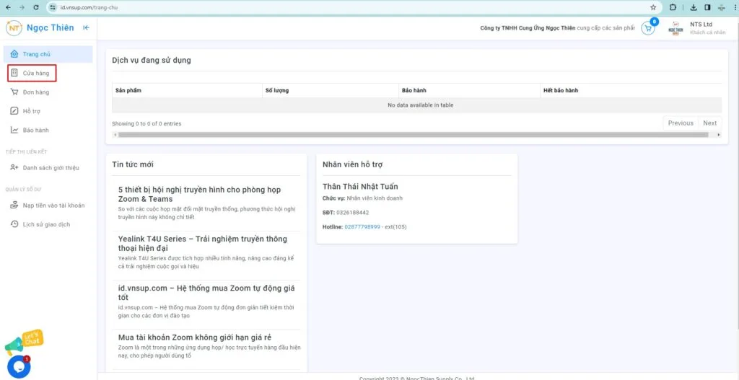Image resolution: width=739 pixels, height=380 pixels.
Task: Click the Next pagination button
Action: [x=709, y=123]
